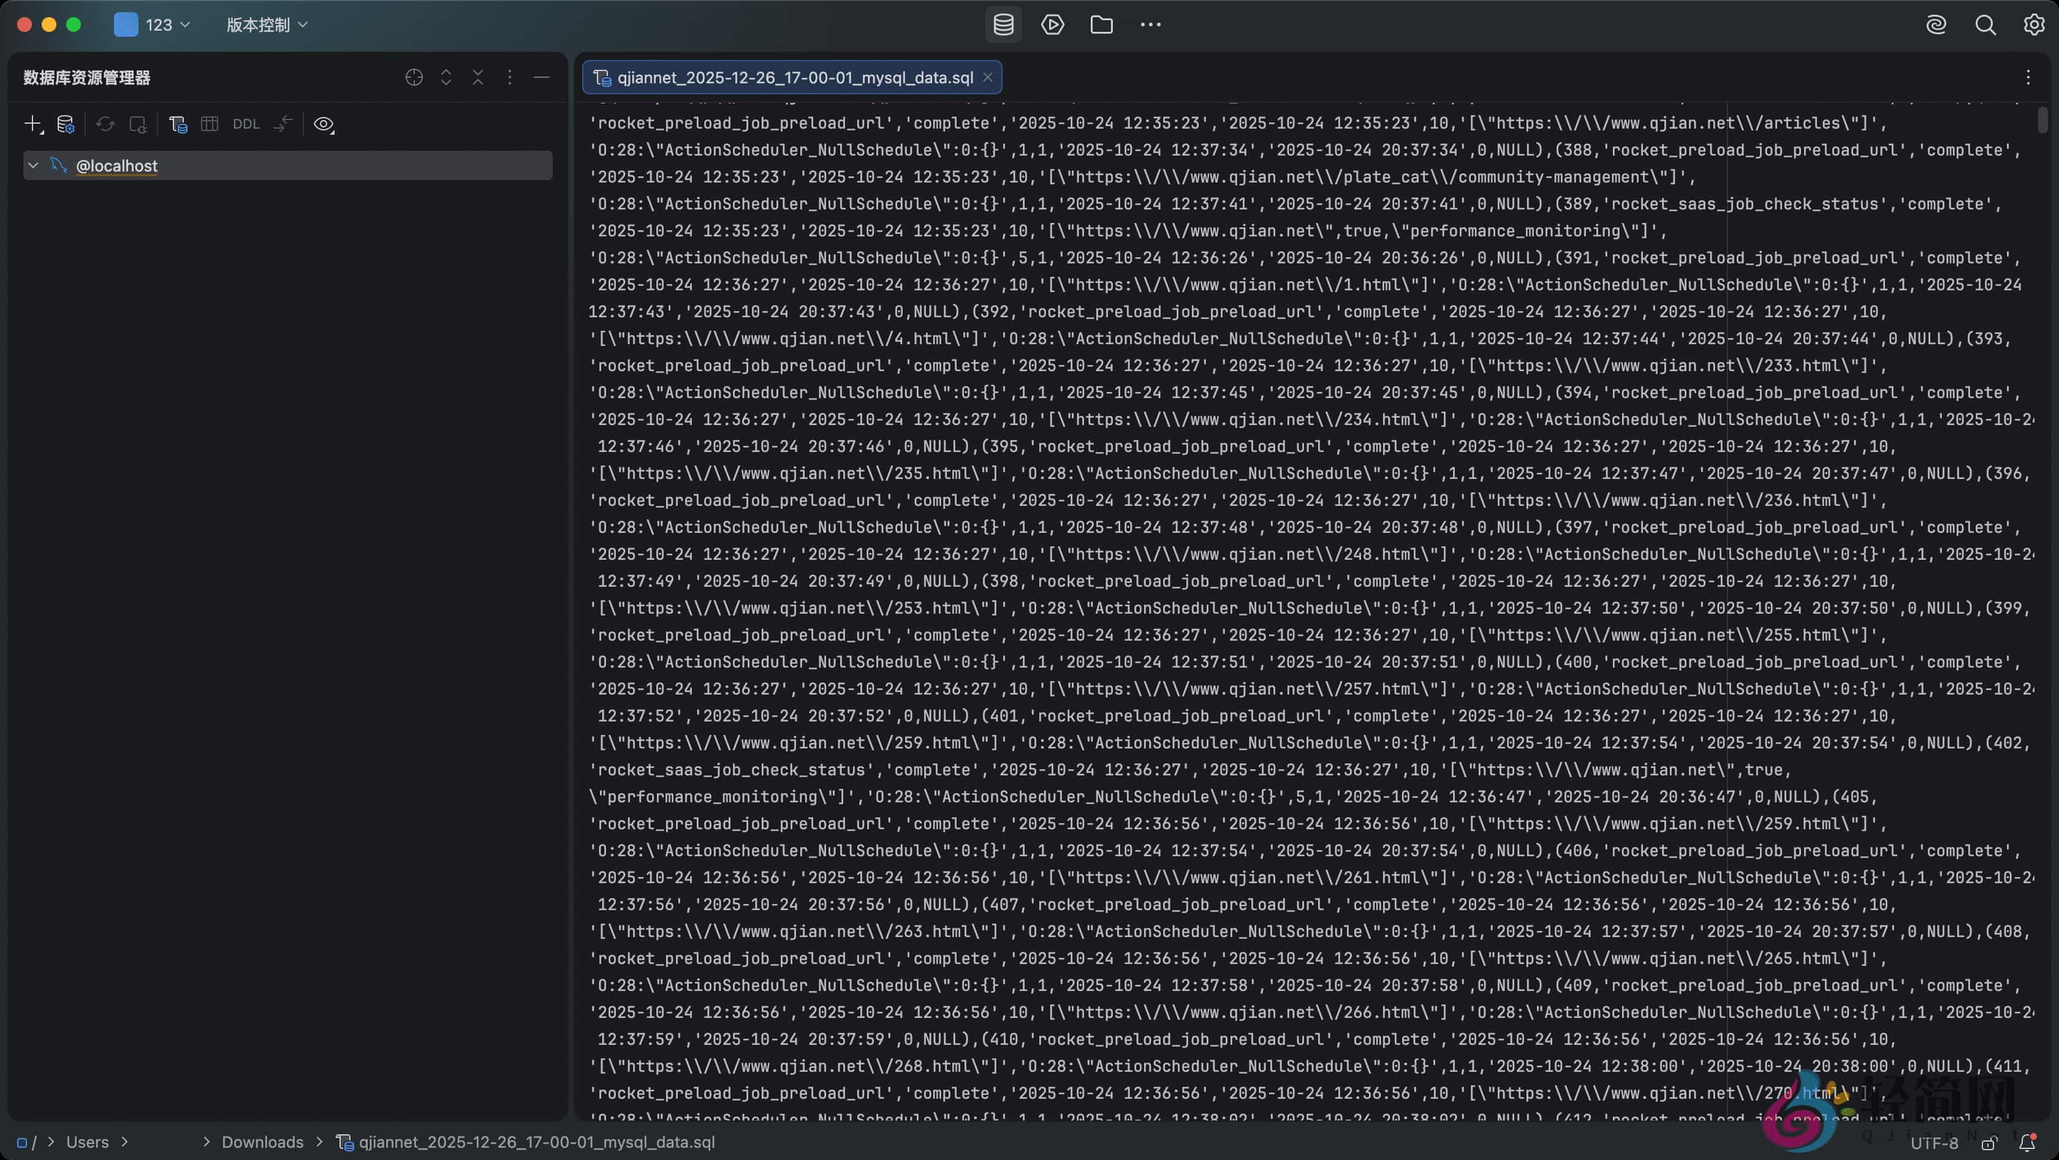Screen dimensions: 2059x1160
Task: Open the Files folder icon in top toolbar
Action: pyautogui.click(x=1101, y=24)
